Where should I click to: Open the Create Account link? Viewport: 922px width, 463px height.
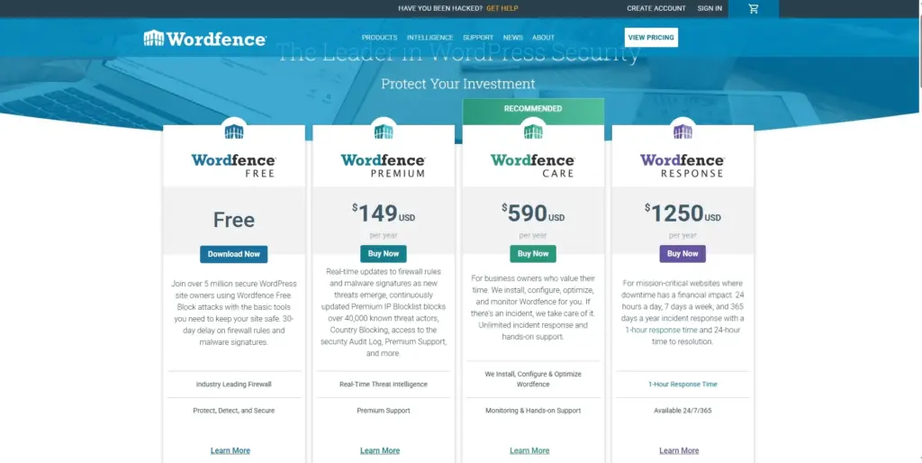tap(656, 8)
